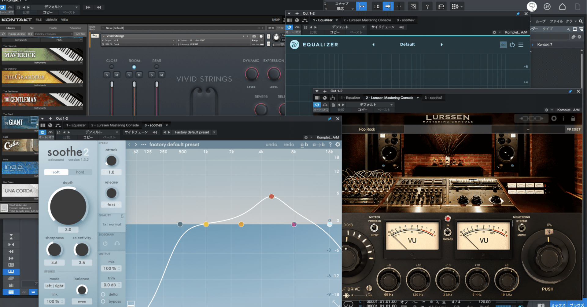This screenshot has height=307, width=587.
Task: Toggle Equalizer plugin blue power button
Action: (289, 27)
